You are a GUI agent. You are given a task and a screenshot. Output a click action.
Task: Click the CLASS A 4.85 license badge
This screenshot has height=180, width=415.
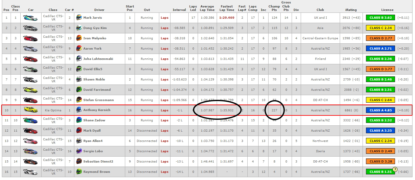click(x=380, y=110)
